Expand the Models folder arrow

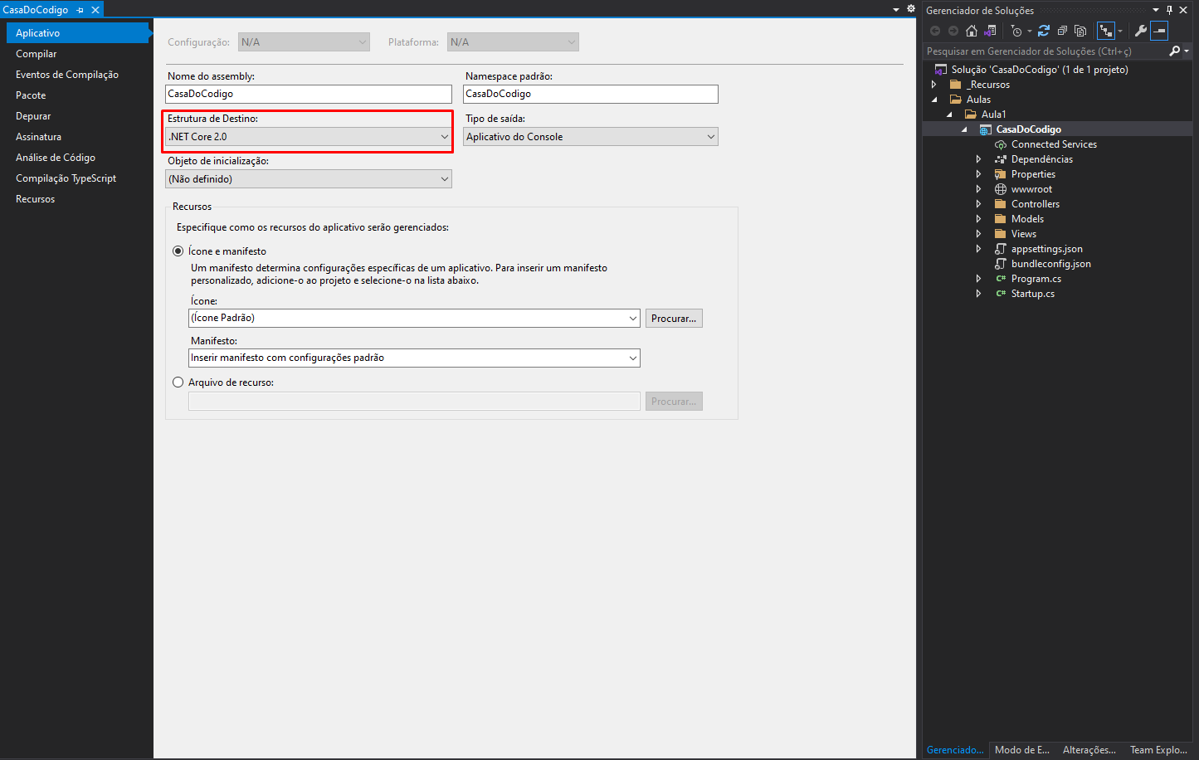[x=979, y=219]
